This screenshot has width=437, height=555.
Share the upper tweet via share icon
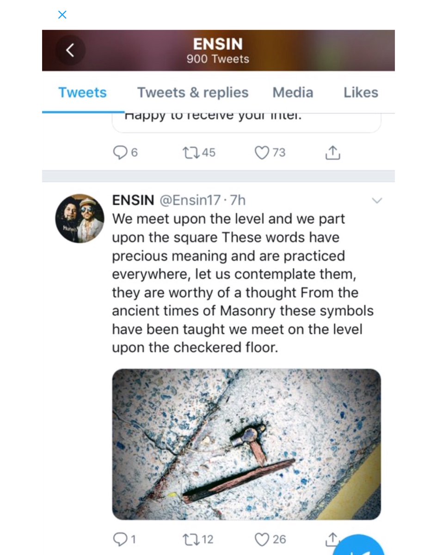tap(333, 153)
